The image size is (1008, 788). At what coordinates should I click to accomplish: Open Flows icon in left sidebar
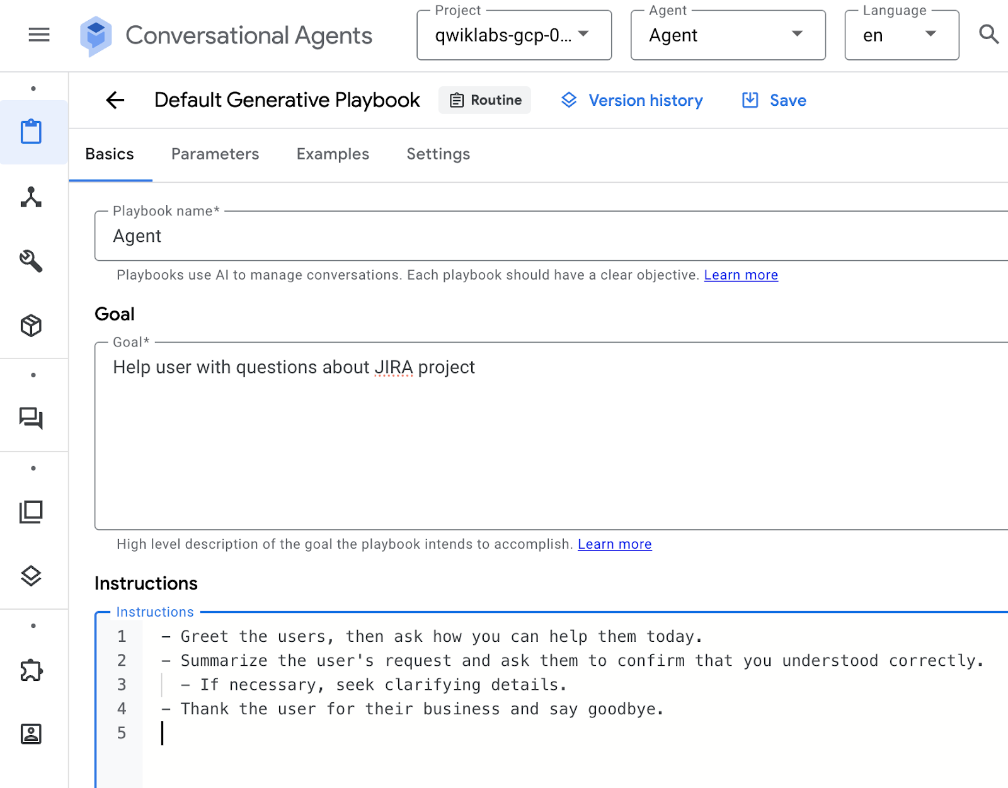click(31, 197)
